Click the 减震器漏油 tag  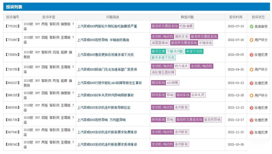click(160, 43)
